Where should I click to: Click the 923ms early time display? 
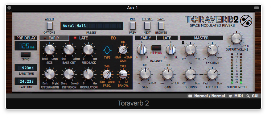(26, 68)
